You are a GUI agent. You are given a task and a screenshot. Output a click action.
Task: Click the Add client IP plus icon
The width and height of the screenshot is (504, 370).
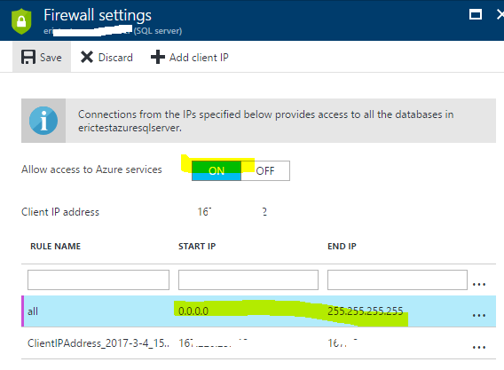point(158,57)
